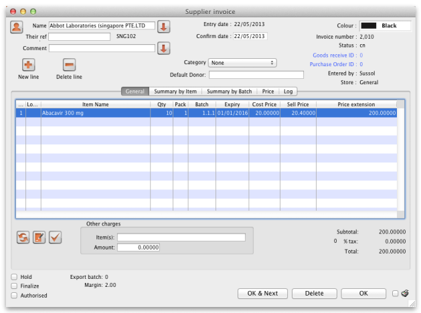Check the Authorised checkbox
This screenshot has width=421, height=313.
tap(15, 295)
